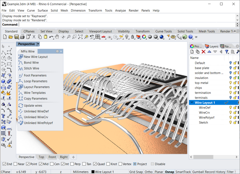Toggle the End osnap checkbox
Screen dimensions: 240x174
pyautogui.click(x=4, y=164)
